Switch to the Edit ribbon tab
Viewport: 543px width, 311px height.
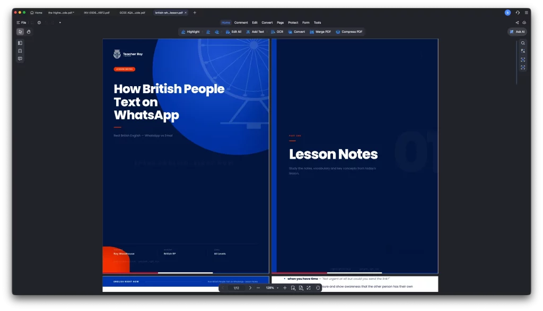[x=255, y=22]
